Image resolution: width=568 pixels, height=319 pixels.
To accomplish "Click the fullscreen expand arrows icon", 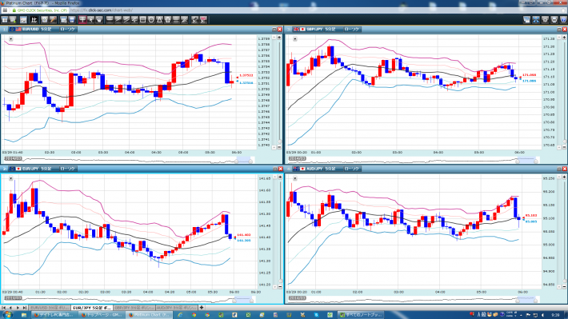I will 536,20.
